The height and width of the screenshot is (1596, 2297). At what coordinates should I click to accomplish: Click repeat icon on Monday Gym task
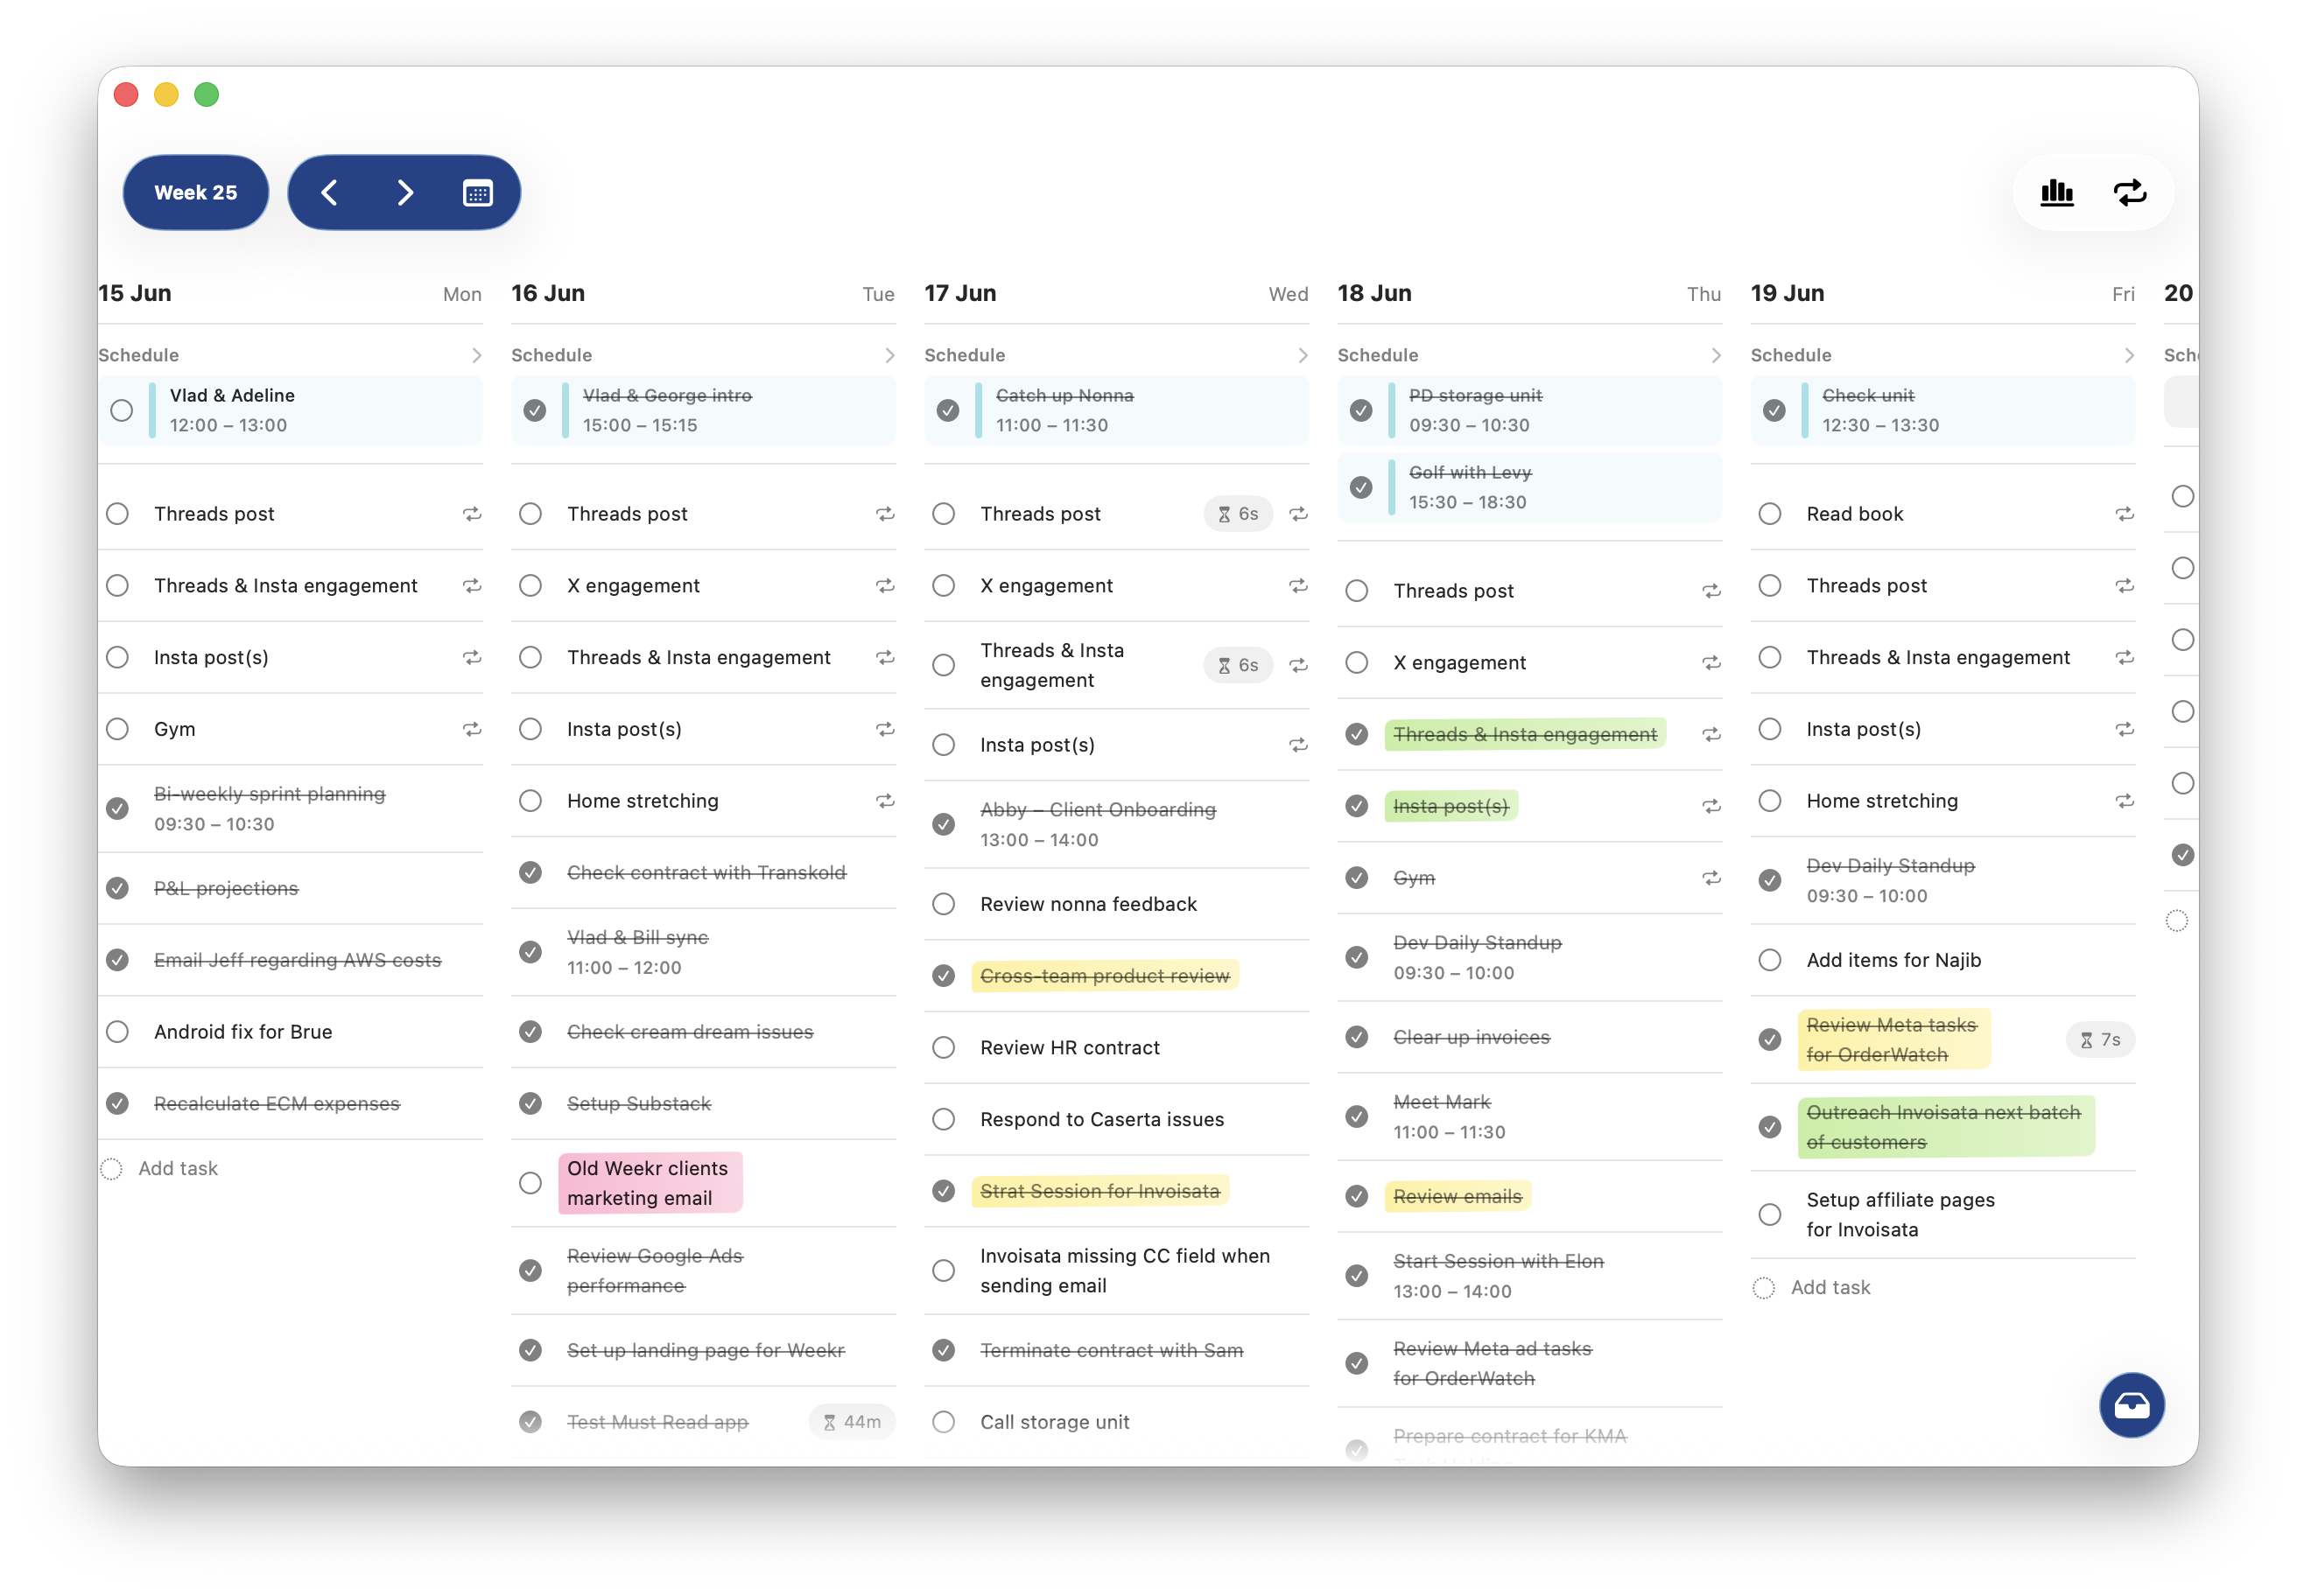[471, 729]
